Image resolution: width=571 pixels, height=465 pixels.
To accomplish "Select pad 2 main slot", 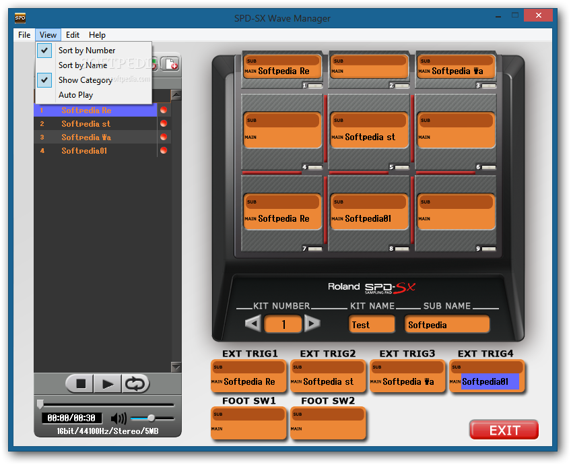I will click(369, 71).
